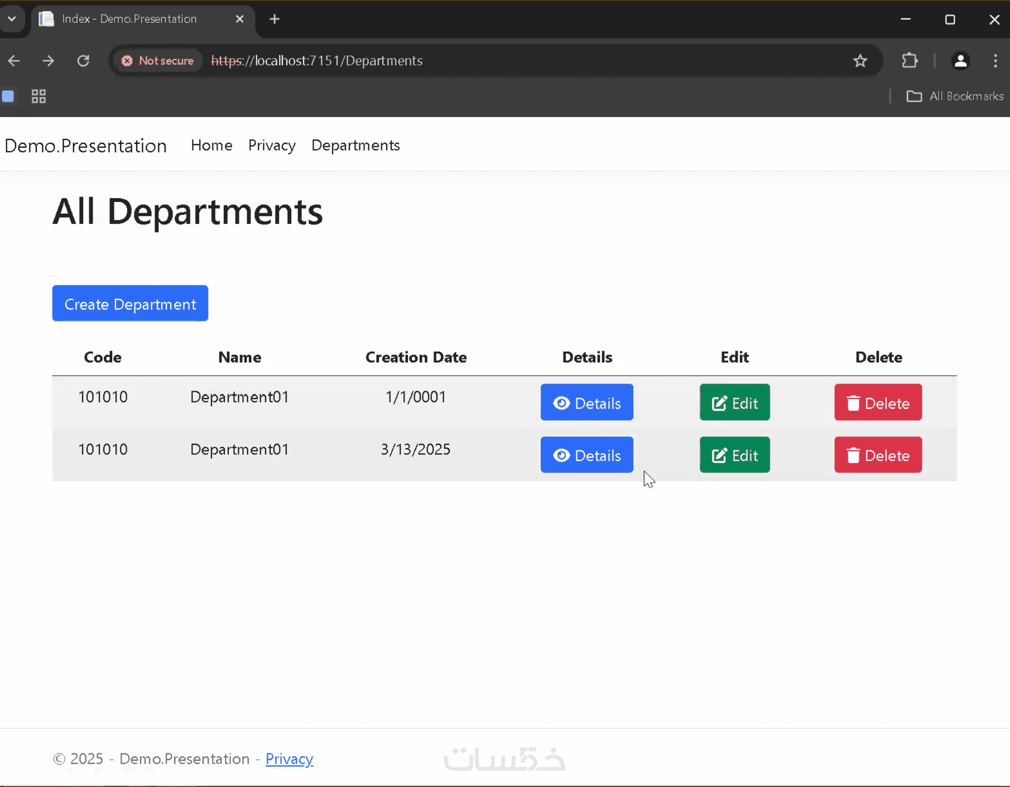1010x787 pixels.
Task: Open the apps grid shortcut in bookmarks bar
Action: pyautogui.click(x=39, y=97)
